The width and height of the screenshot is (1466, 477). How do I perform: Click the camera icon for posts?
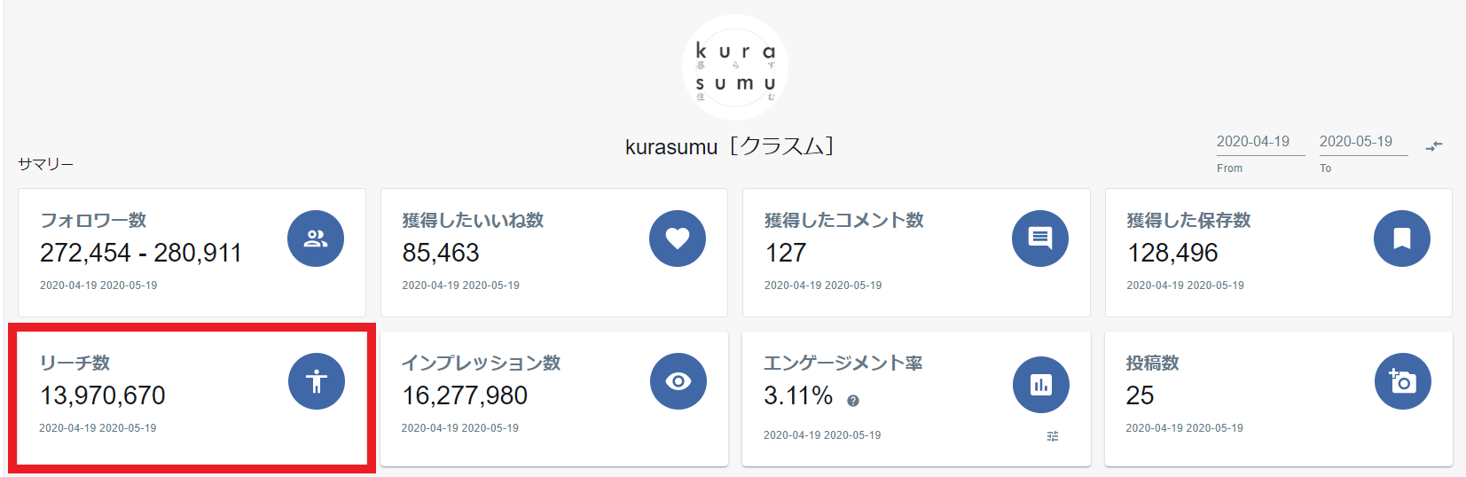click(1402, 381)
